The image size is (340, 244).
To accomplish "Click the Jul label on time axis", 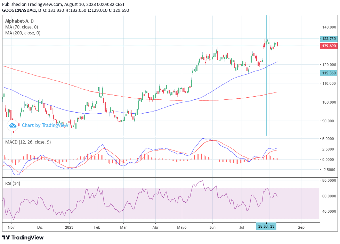I will (x=242, y=227).
